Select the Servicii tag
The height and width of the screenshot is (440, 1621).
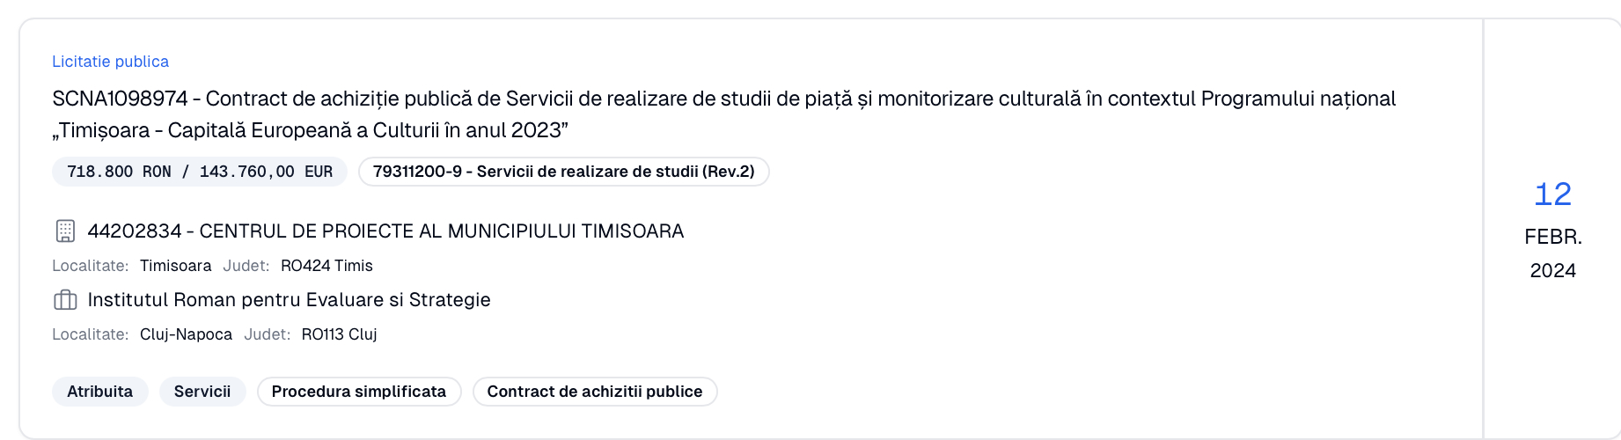(x=202, y=392)
